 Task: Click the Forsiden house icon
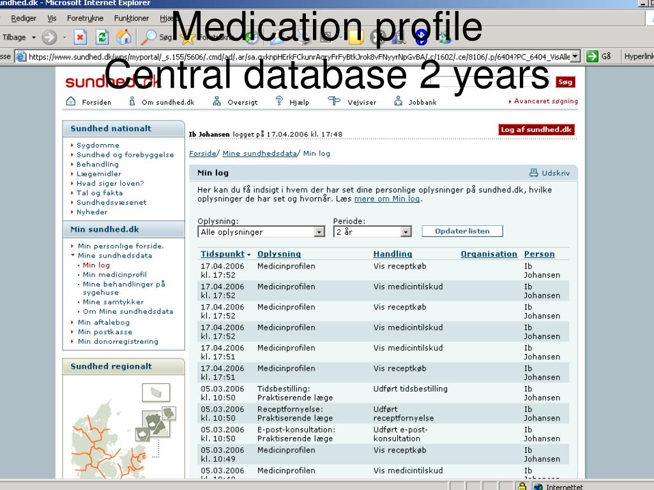pos(71,101)
